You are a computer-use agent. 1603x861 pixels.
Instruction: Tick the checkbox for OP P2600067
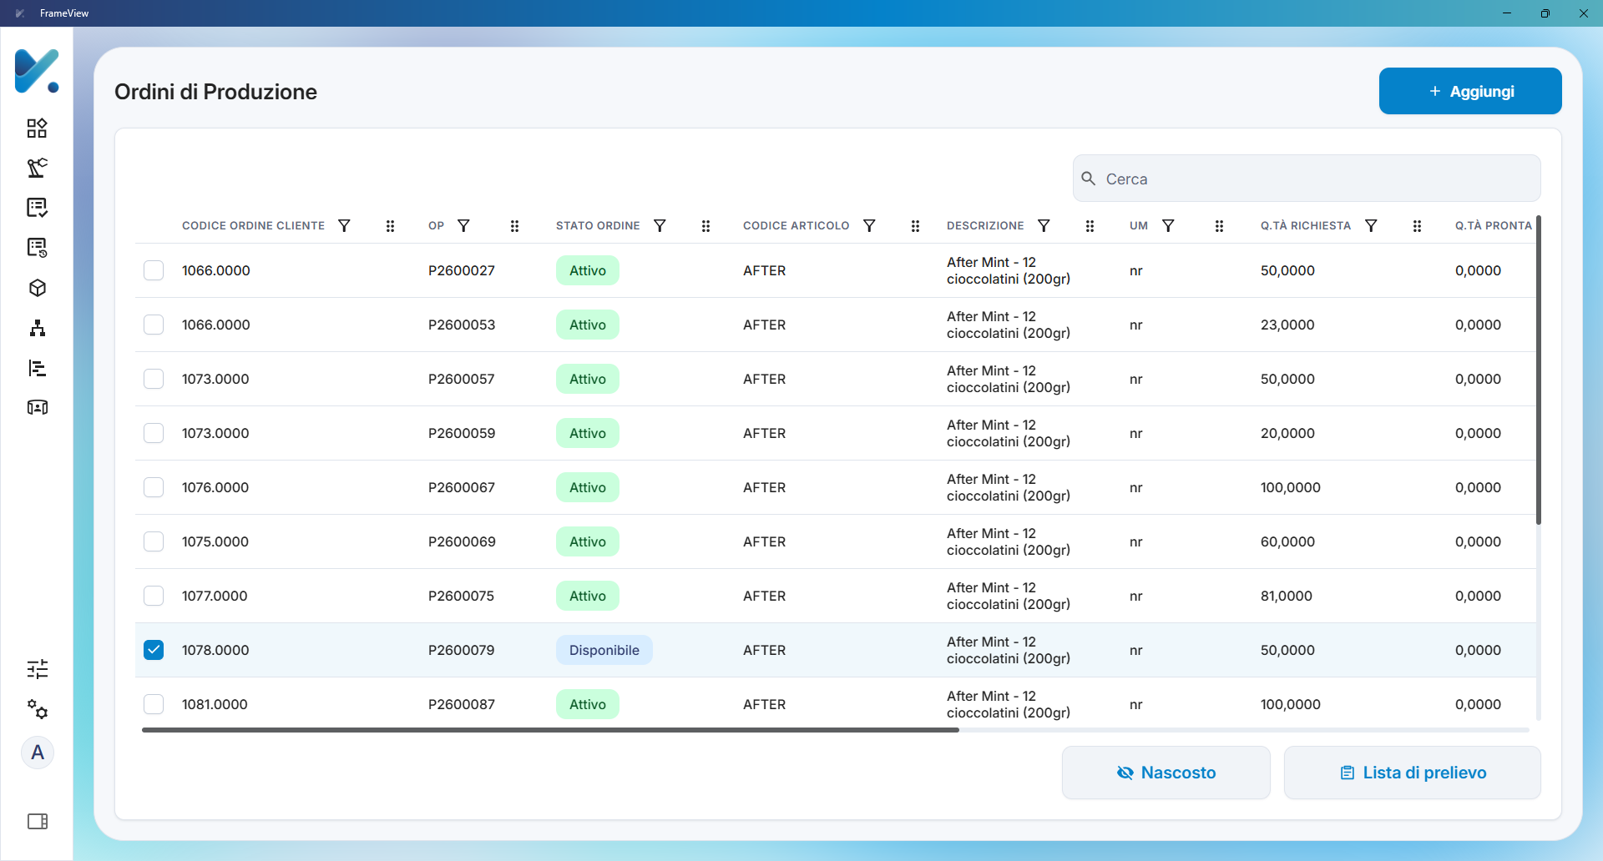(154, 487)
